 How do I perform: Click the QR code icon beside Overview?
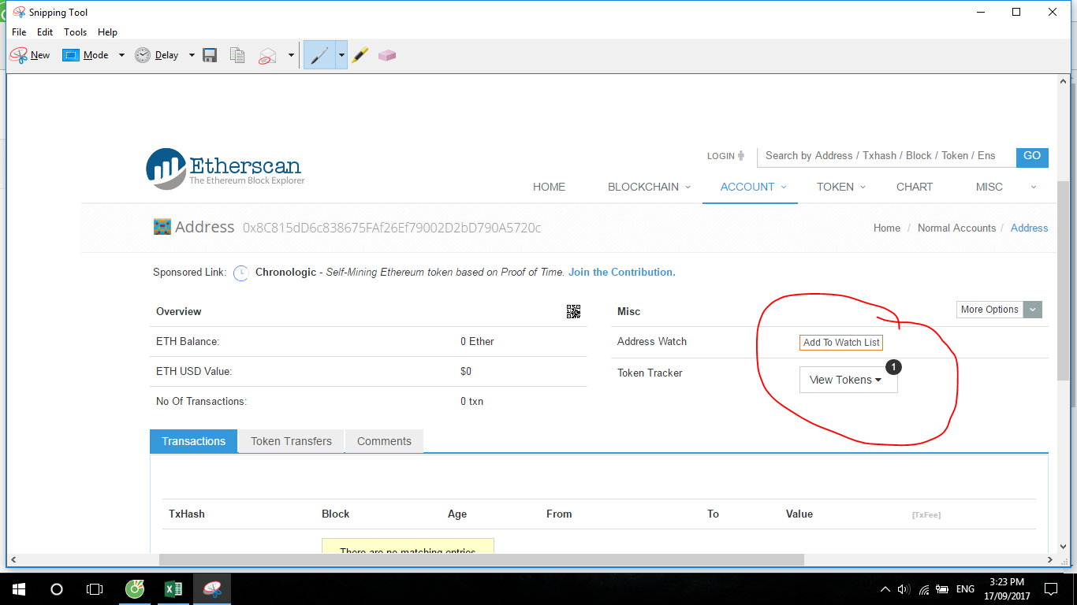(573, 311)
